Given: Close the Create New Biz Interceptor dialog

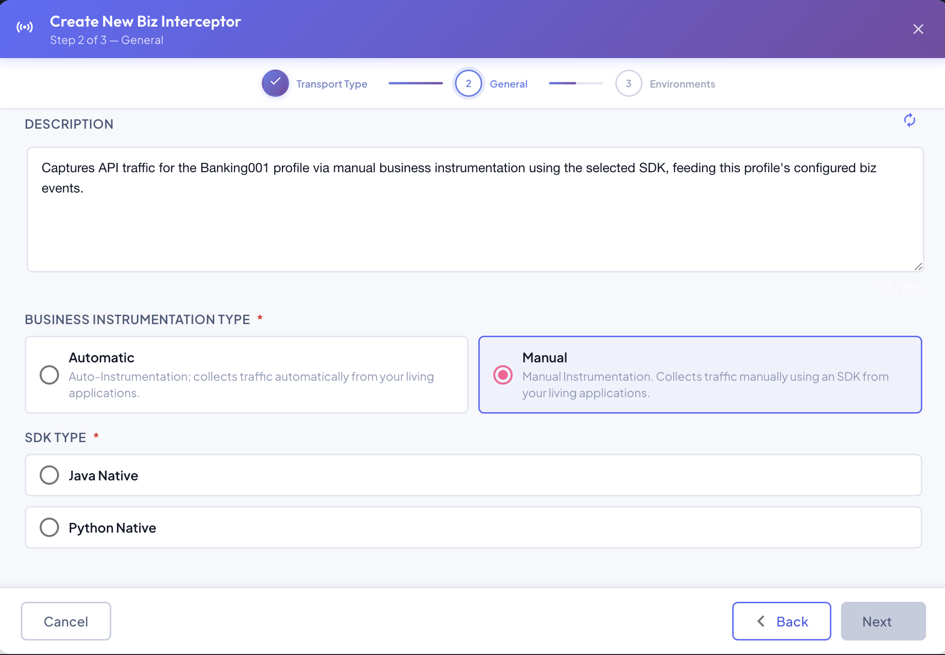Looking at the screenshot, I should coord(918,29).
